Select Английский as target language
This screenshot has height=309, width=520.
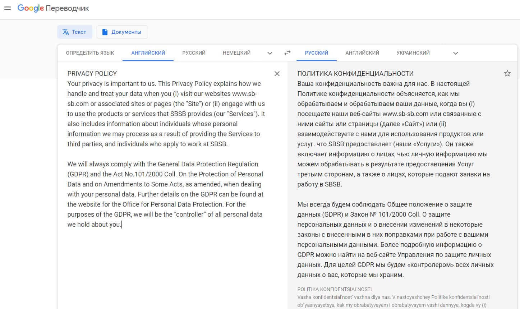click(362, 53)
